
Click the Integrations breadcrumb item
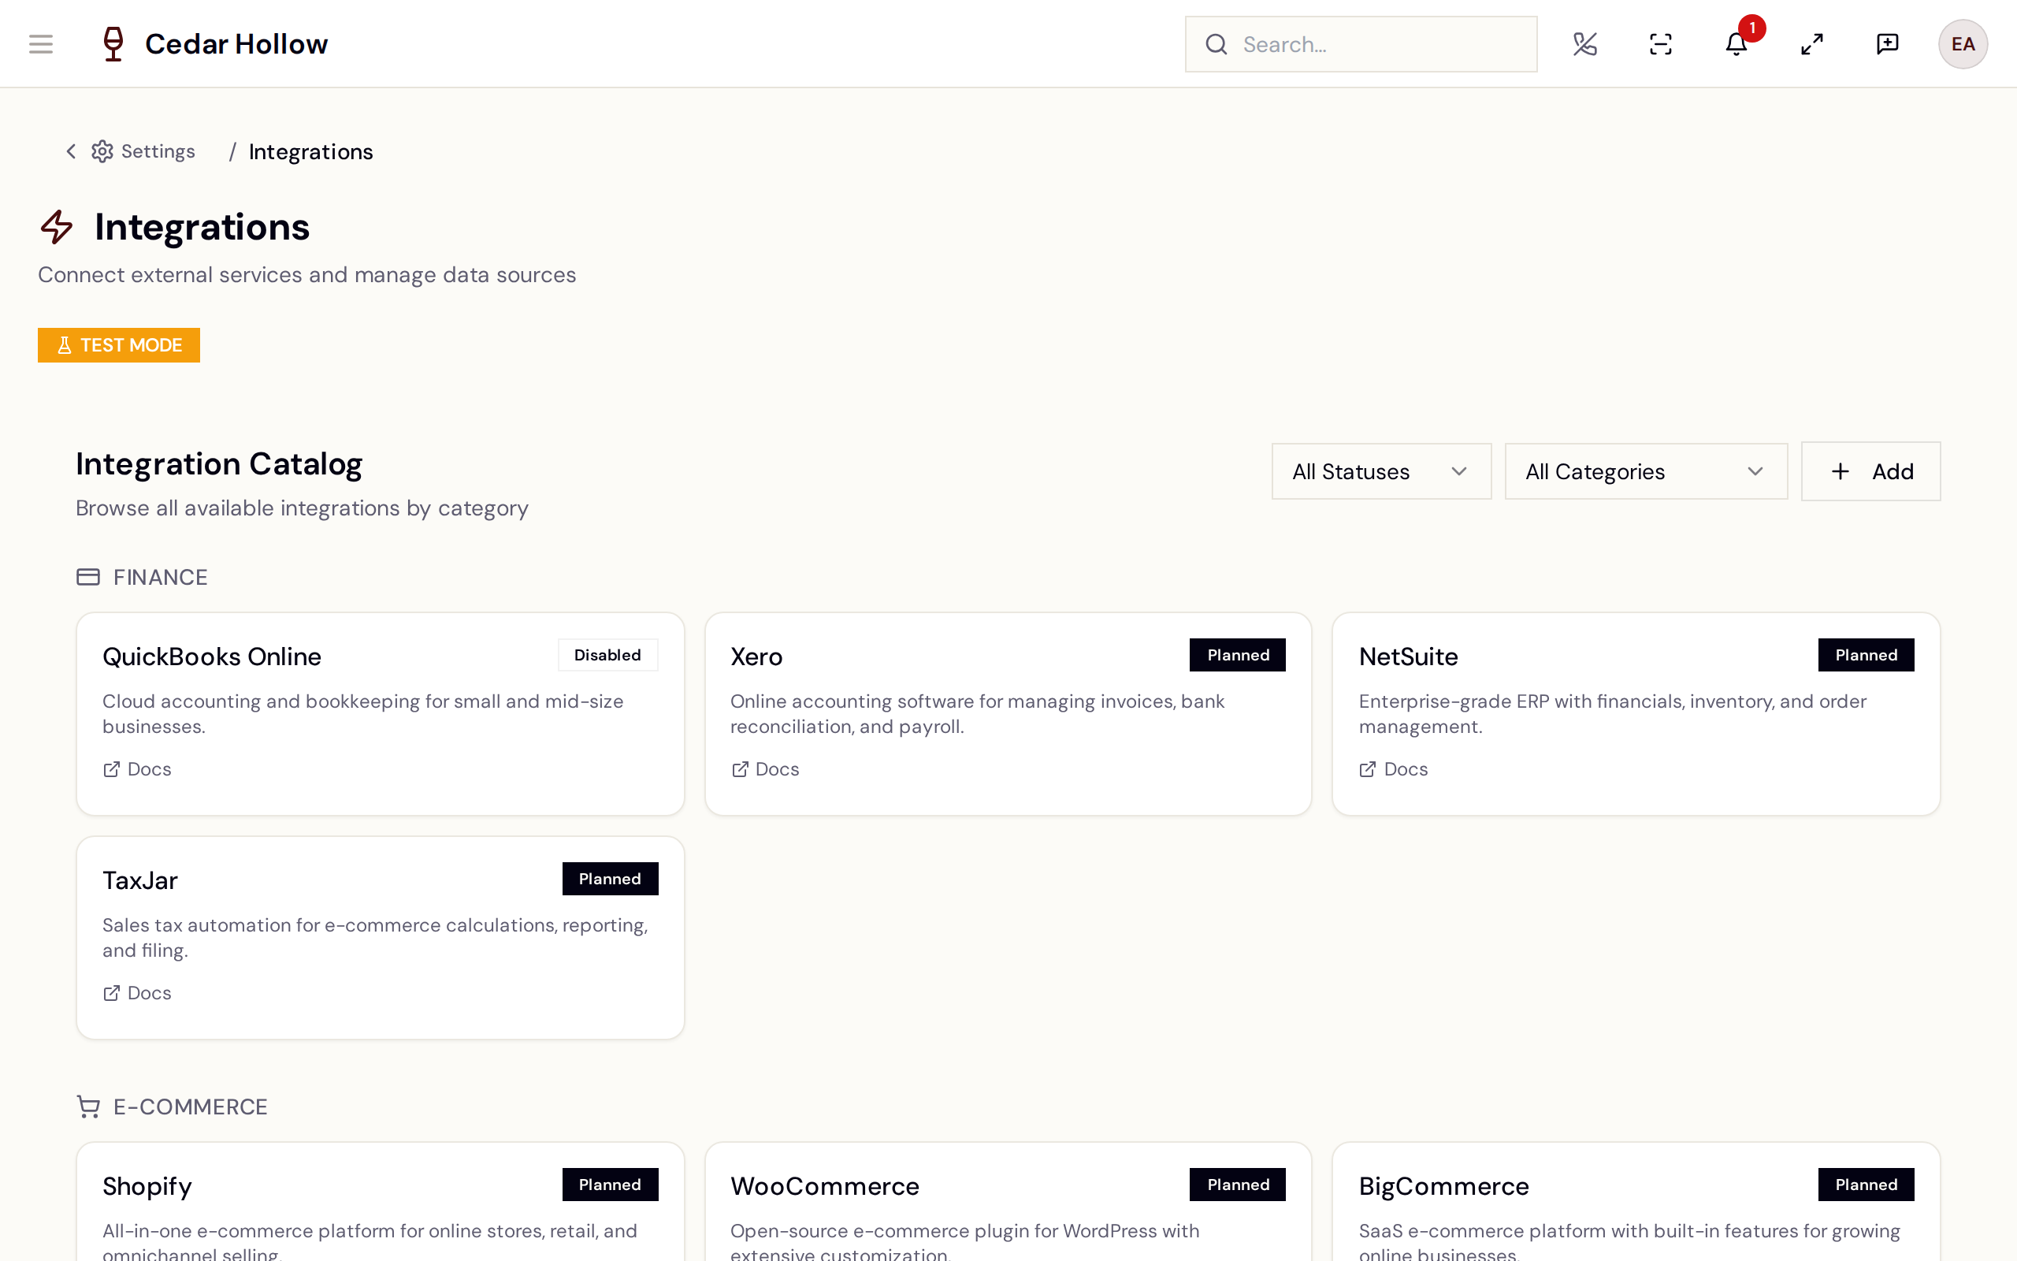tap(311, 152)
